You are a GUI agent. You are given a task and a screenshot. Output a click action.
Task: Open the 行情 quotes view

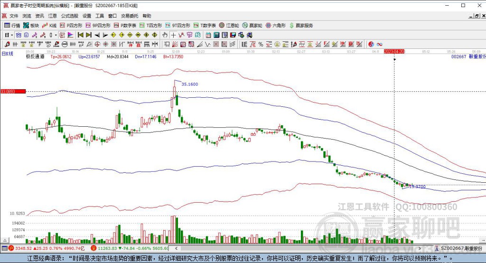12,26
